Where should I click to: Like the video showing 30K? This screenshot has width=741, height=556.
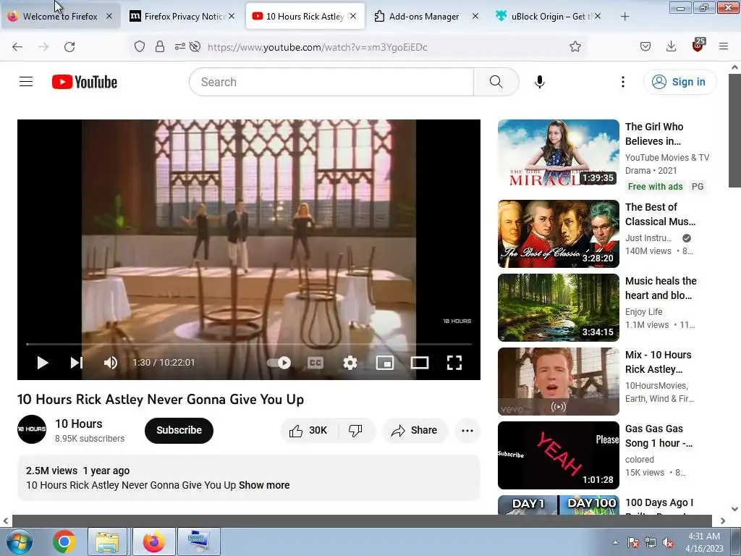pos(308,430)
